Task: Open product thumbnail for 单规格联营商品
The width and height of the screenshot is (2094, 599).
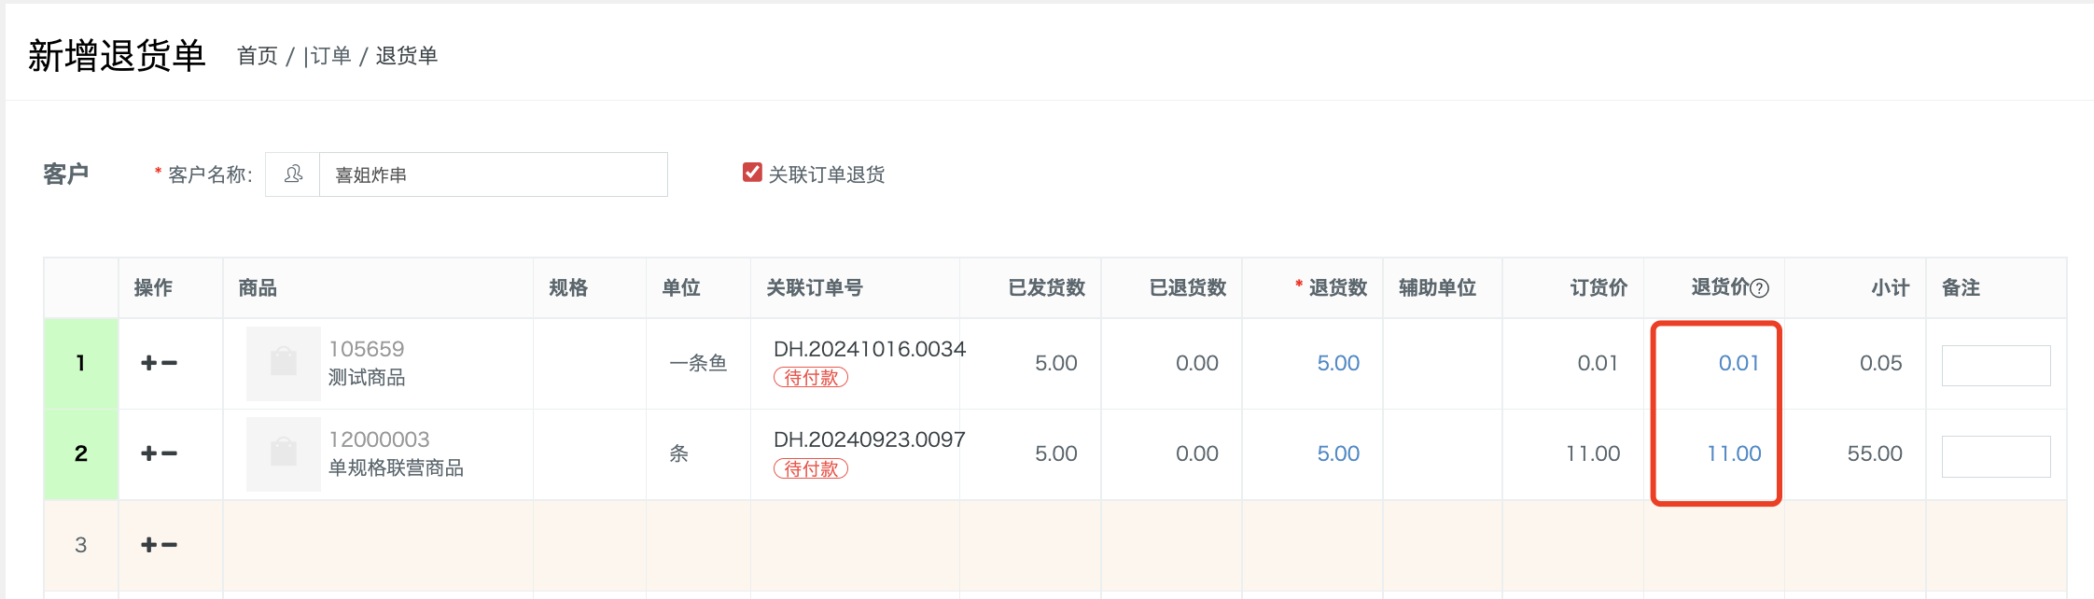Action: [x=284, y=453]
